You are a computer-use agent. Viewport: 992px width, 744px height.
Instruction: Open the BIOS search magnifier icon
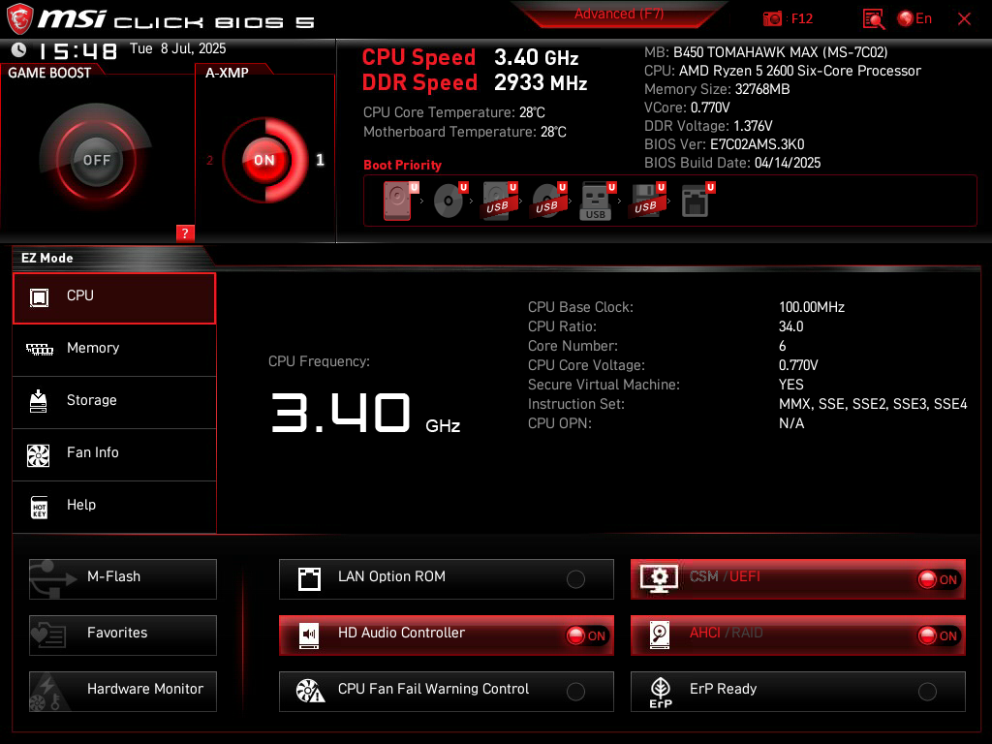point(873,19)
